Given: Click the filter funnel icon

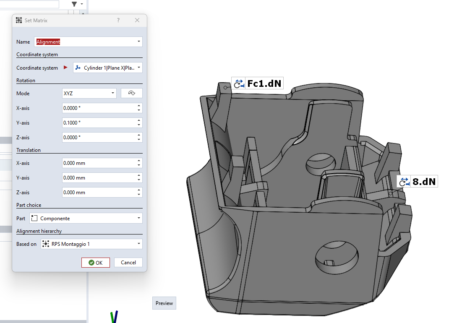Looking at the screenshot, I should (x=74, y=4).
